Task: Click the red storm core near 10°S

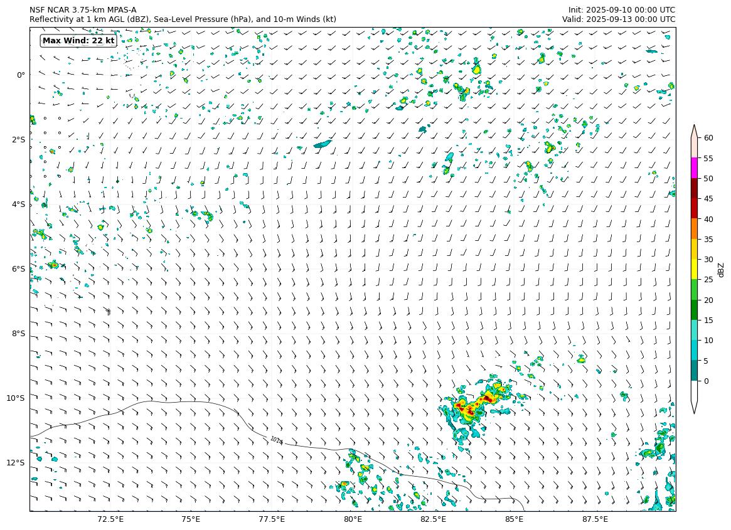Action: coord(487,399)
